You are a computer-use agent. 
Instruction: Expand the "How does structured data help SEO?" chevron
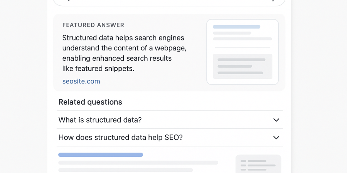(276, 138)
